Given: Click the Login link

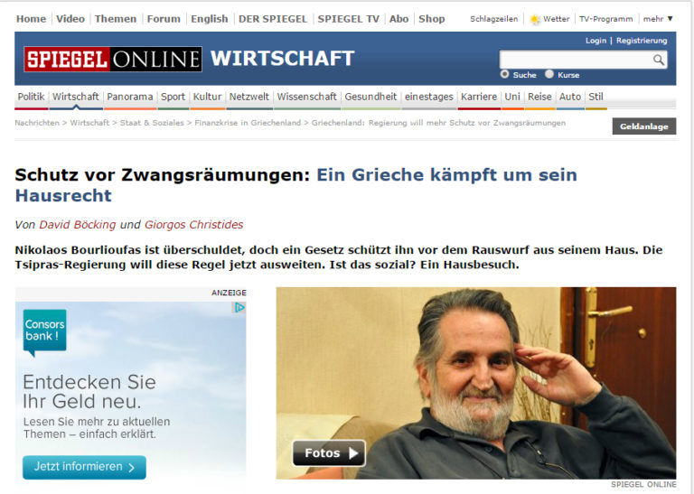Looking at the screenshot, I should (596, 41).
